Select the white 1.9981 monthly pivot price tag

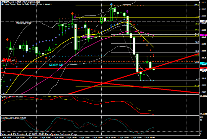203,21
